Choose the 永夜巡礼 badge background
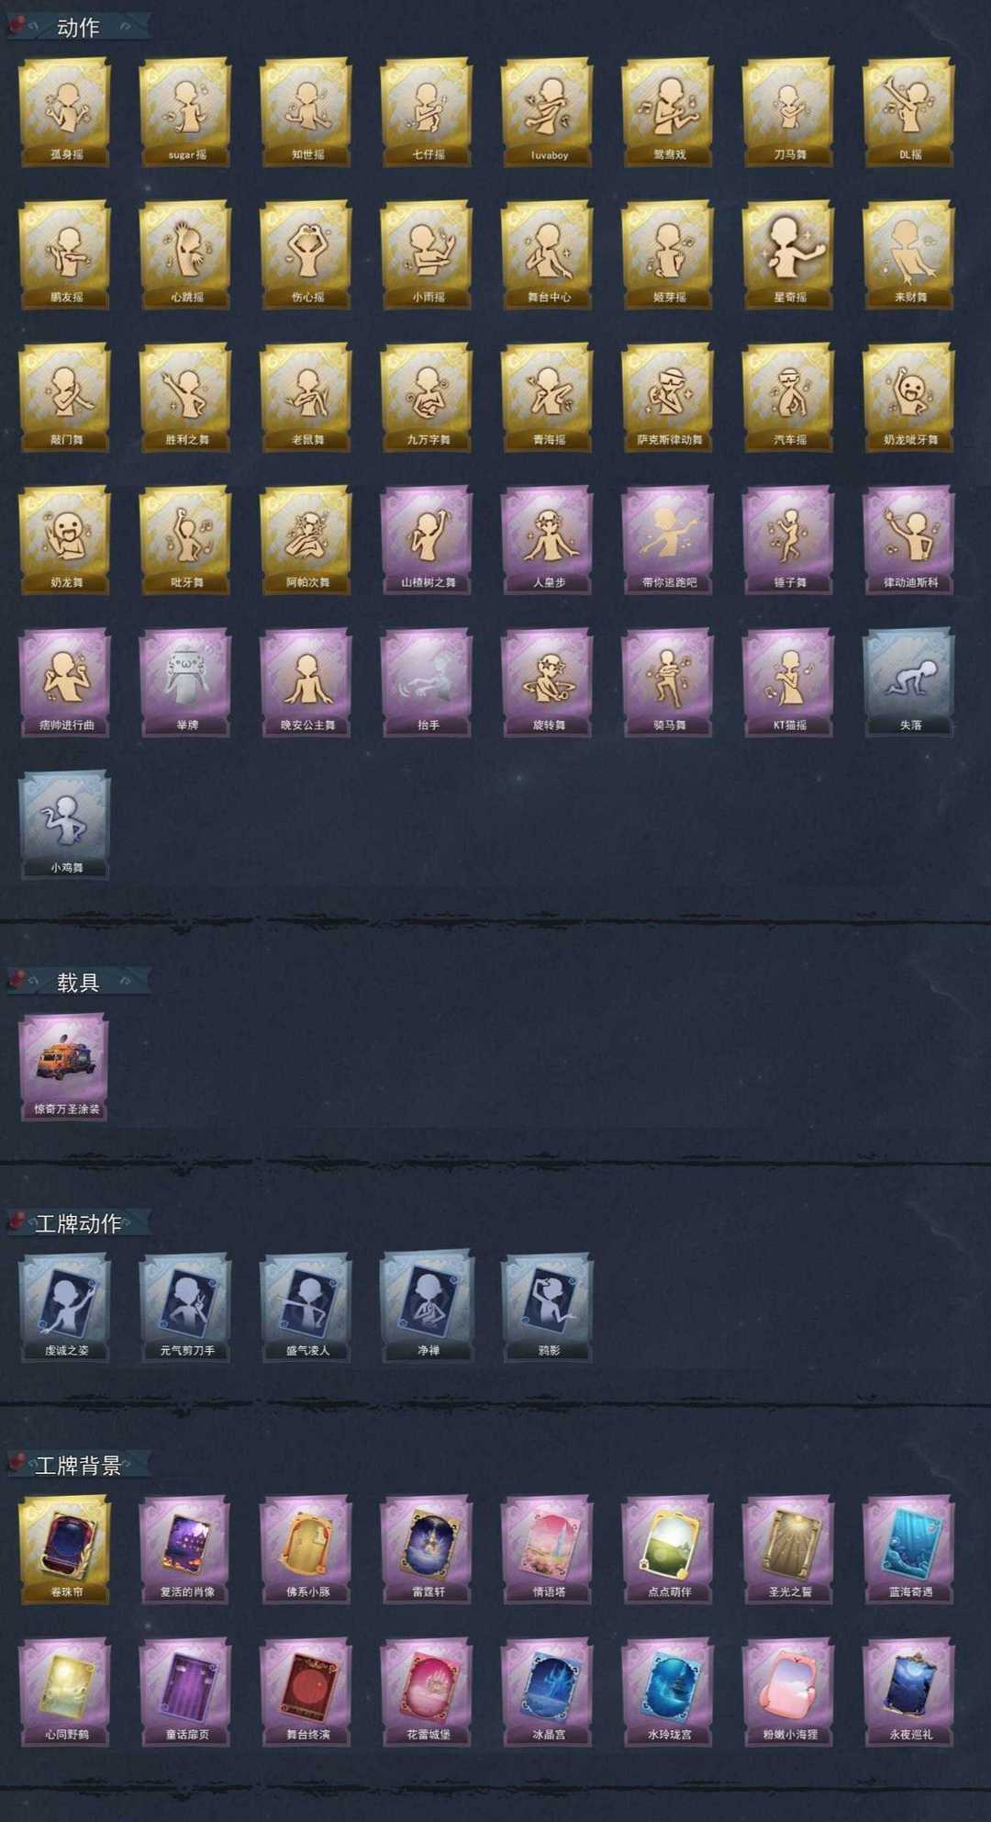The width and height of the screenshot is (991, 1822). click(909, 1692)
